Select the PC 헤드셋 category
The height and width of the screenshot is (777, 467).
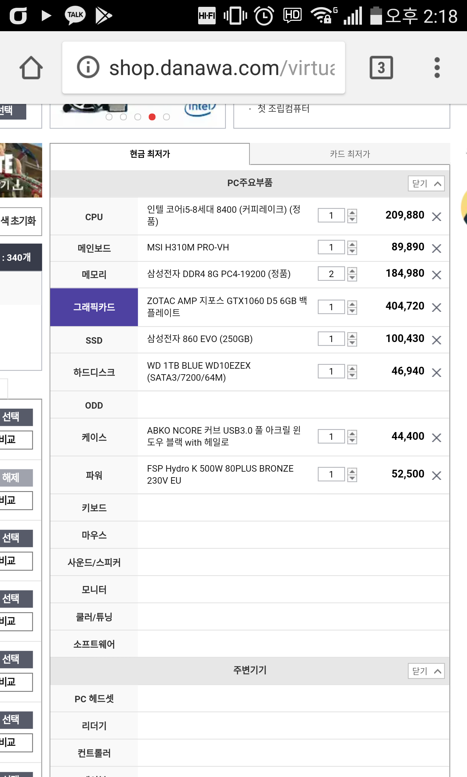point(94,699)
